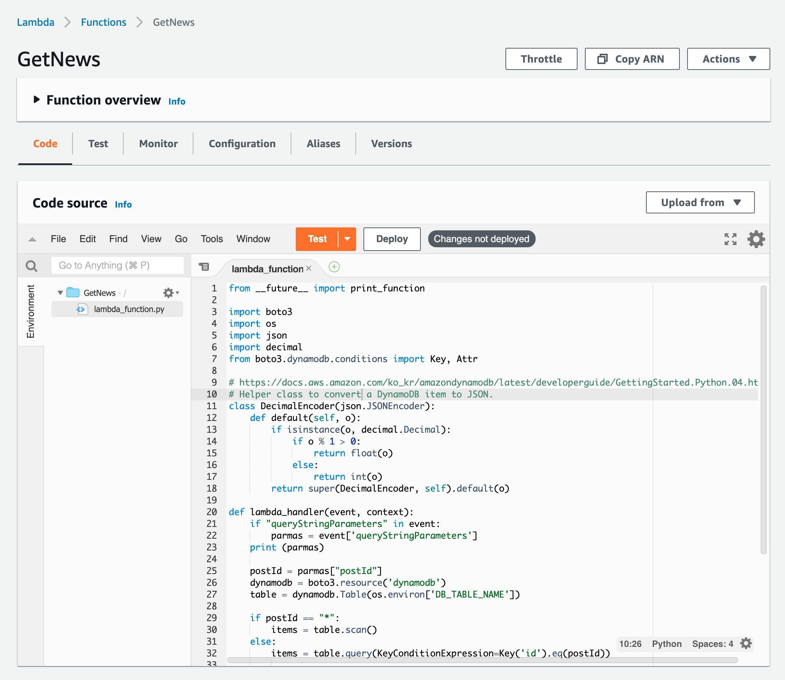Open the Aliases tab
Image resolution: width=785 pixels, height=680 pixels.
pos(323,144)
